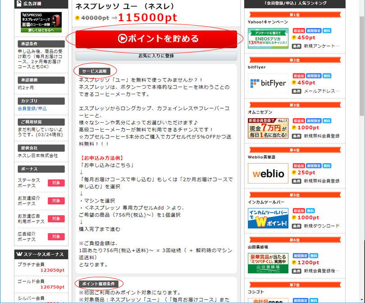Image resolution: width=365 pixels, height=303 pixels.
Task: Click 期間限定 tag in 山田養蜂場 entry
Action: pos(301,256)
